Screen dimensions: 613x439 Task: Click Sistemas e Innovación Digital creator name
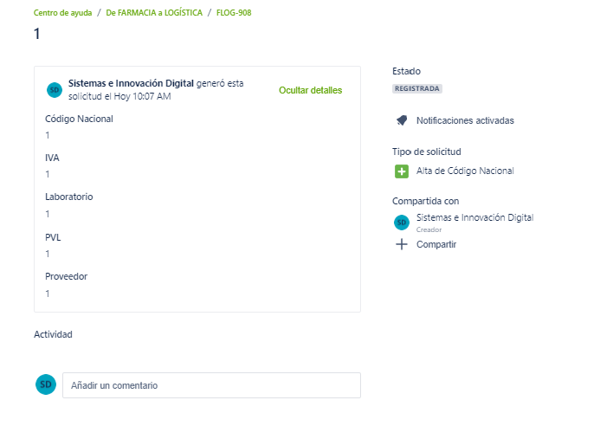(474, 217)
